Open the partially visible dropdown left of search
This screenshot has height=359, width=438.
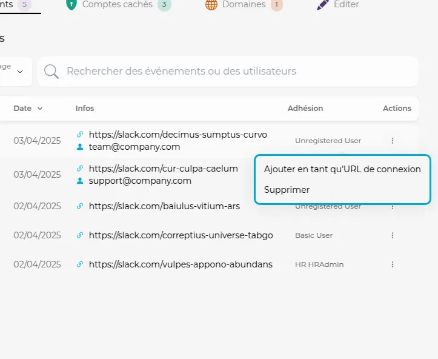point(15,72)
